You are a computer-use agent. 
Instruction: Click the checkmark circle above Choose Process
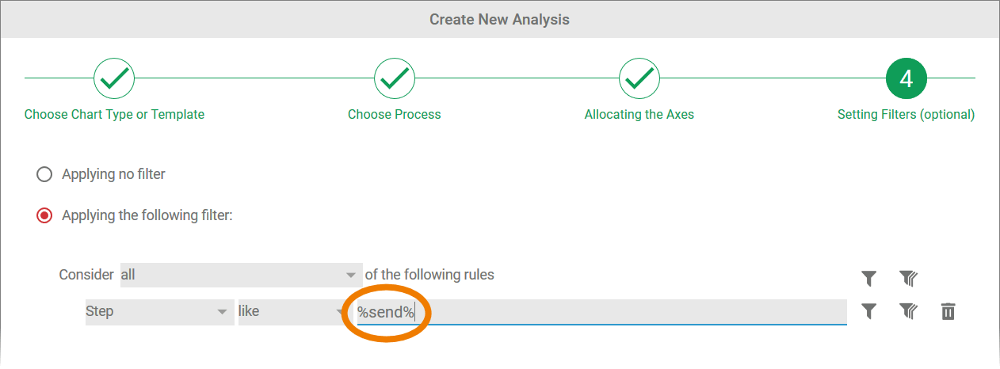pyautogui.click(x=395, y=78)
